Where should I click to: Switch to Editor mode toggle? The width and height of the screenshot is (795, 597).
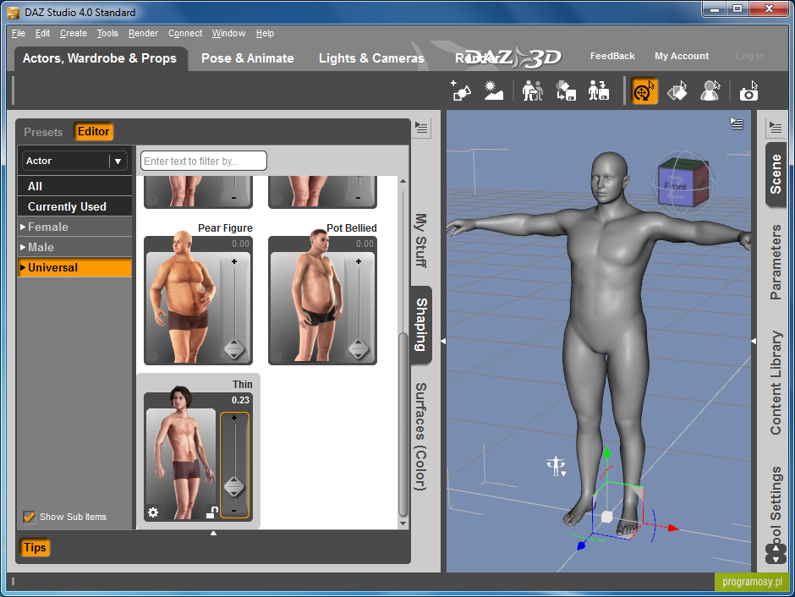coord(93,132)
